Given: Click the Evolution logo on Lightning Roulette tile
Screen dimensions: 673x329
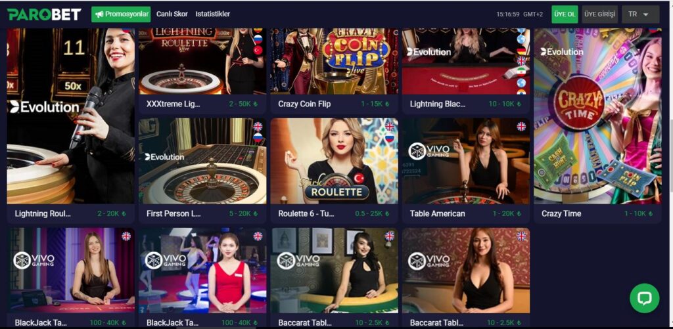Looking at the screenshot, I should 44,107.
